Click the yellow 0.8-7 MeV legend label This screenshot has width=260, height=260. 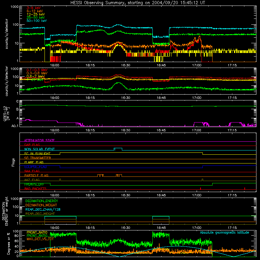[x=36, y=76]
